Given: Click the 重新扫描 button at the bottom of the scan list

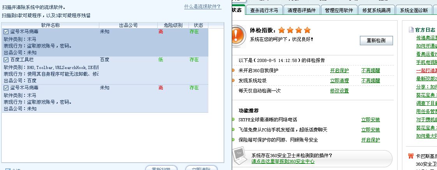Looking at the screenshot, I should pyautogui.click(x=161, y=168).
